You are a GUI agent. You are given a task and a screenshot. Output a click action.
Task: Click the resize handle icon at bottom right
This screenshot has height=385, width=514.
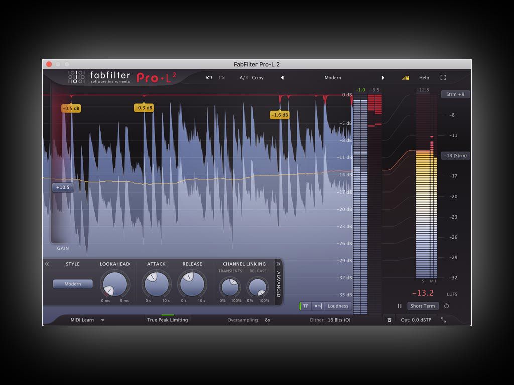(443, 320)
